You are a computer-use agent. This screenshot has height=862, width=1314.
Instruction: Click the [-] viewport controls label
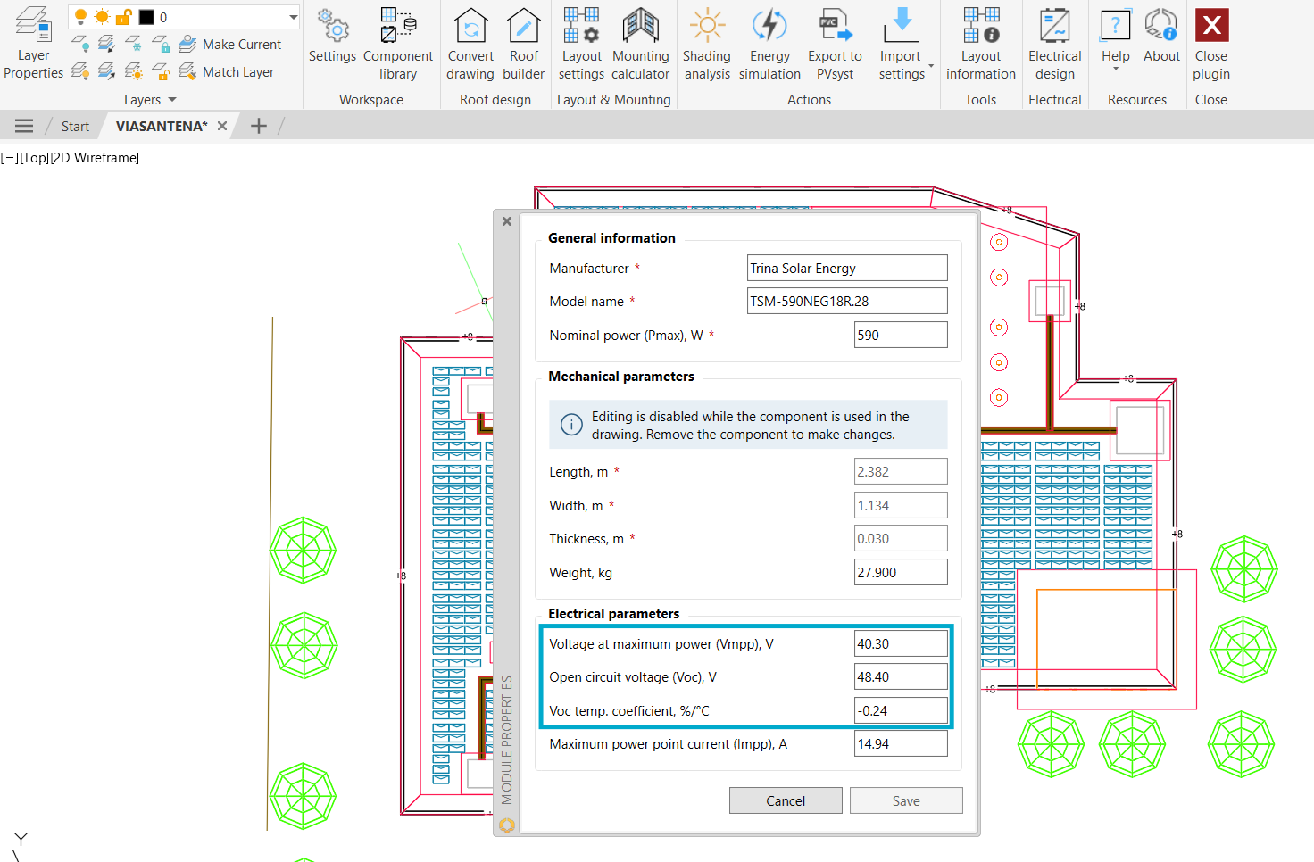[10, 158]
